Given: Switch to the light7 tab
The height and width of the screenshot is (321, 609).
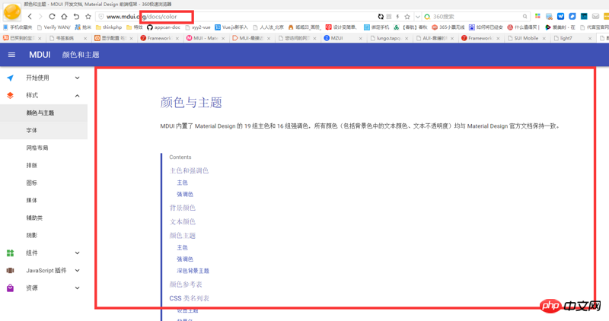Looking at the screenshot, I should pos(572,38).
